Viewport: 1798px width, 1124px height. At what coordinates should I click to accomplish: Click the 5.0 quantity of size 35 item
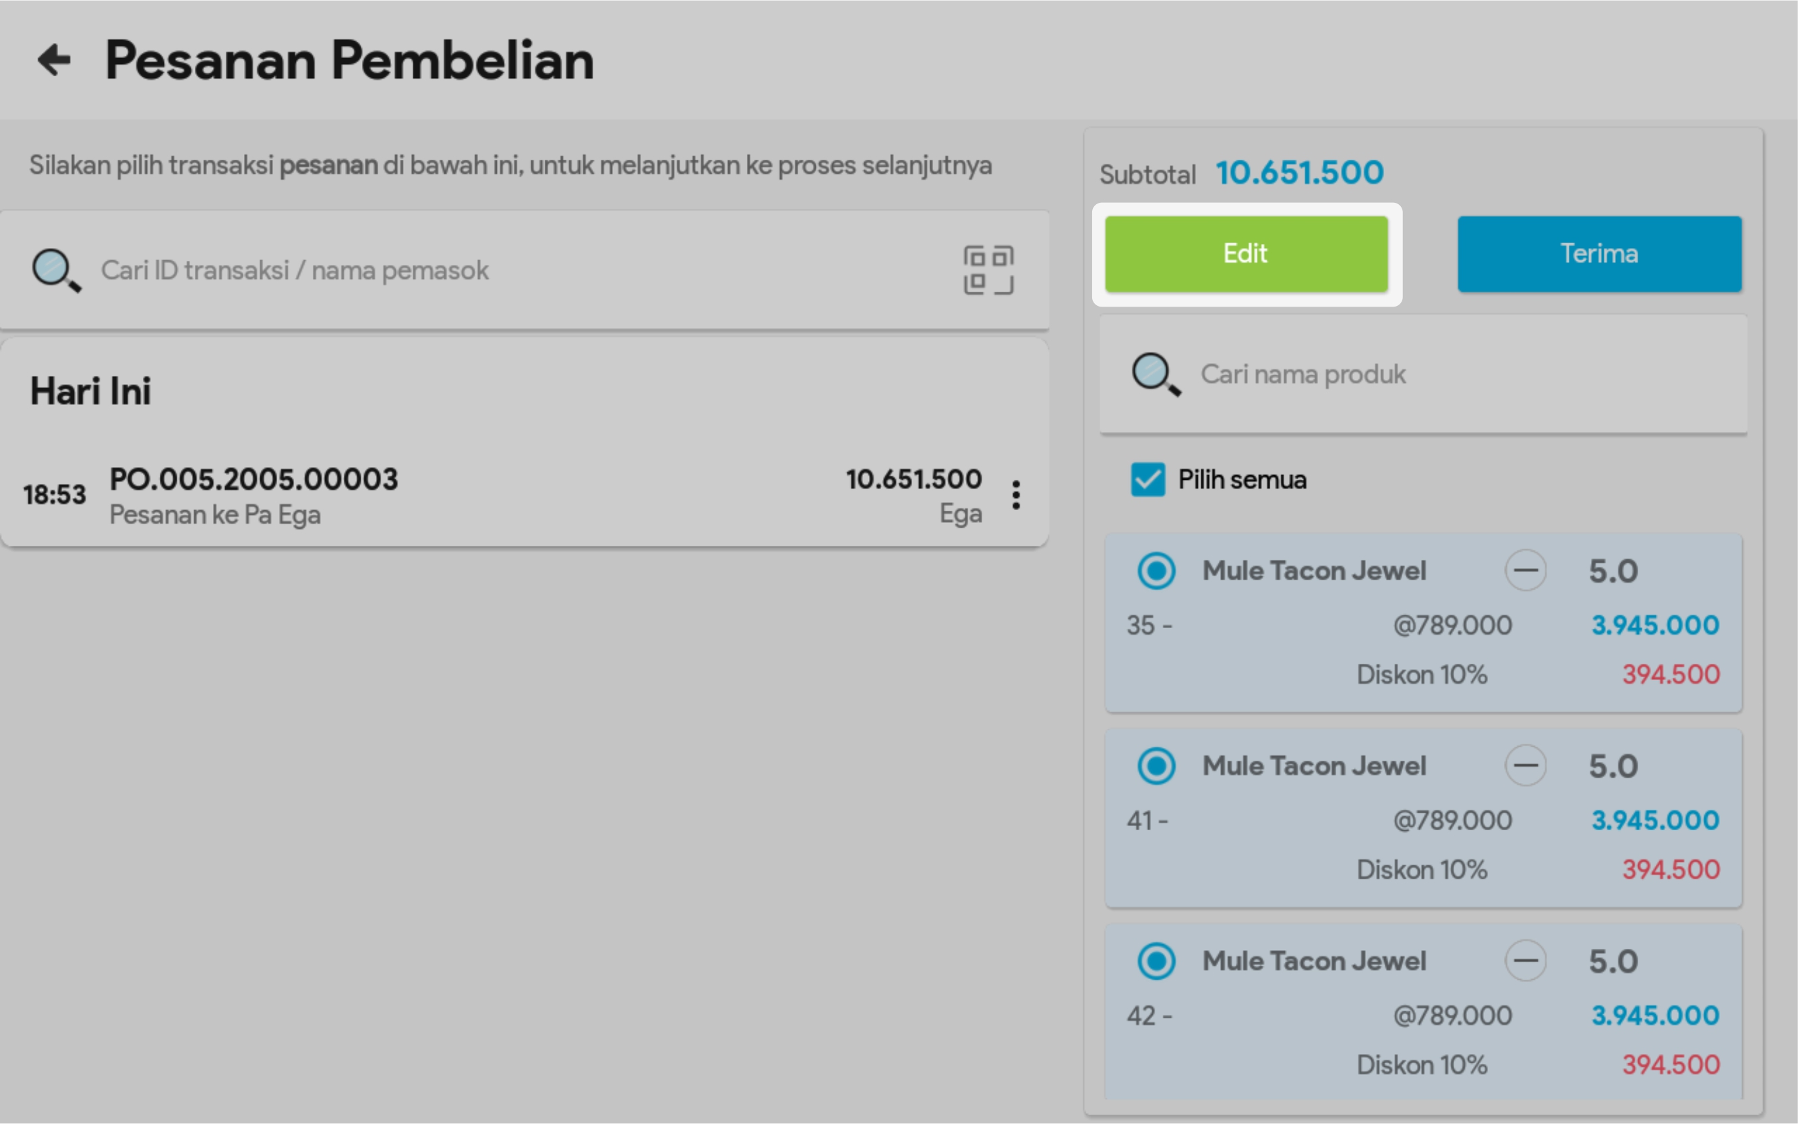click(x=1613, y=571)
